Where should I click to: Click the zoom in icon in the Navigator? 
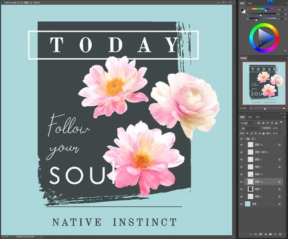(284, 108)
